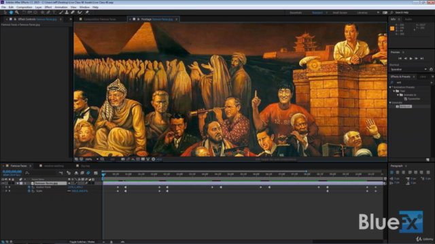Screen dimensions: 435x244
Task: Select the Star shape tool
Action: pyautogui.click(x=42, y=12)
